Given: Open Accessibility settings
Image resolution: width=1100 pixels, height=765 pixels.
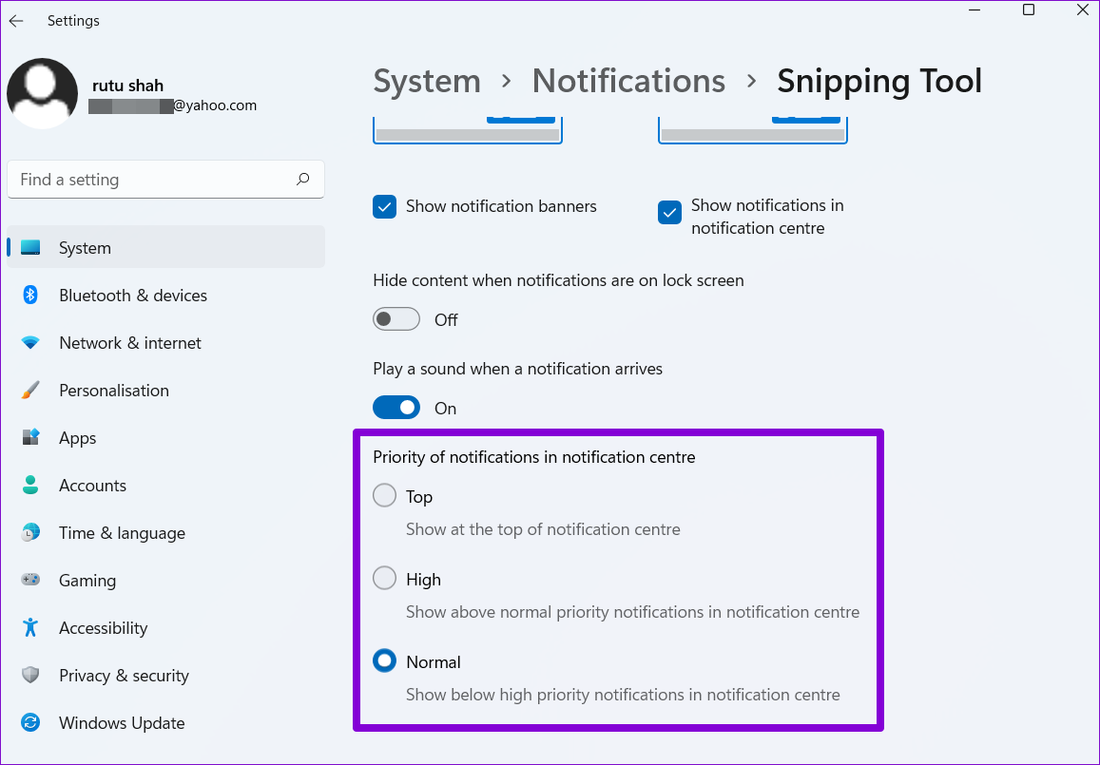Looking at the screenshot, I should pyautogui.click(x=103, y=627).
